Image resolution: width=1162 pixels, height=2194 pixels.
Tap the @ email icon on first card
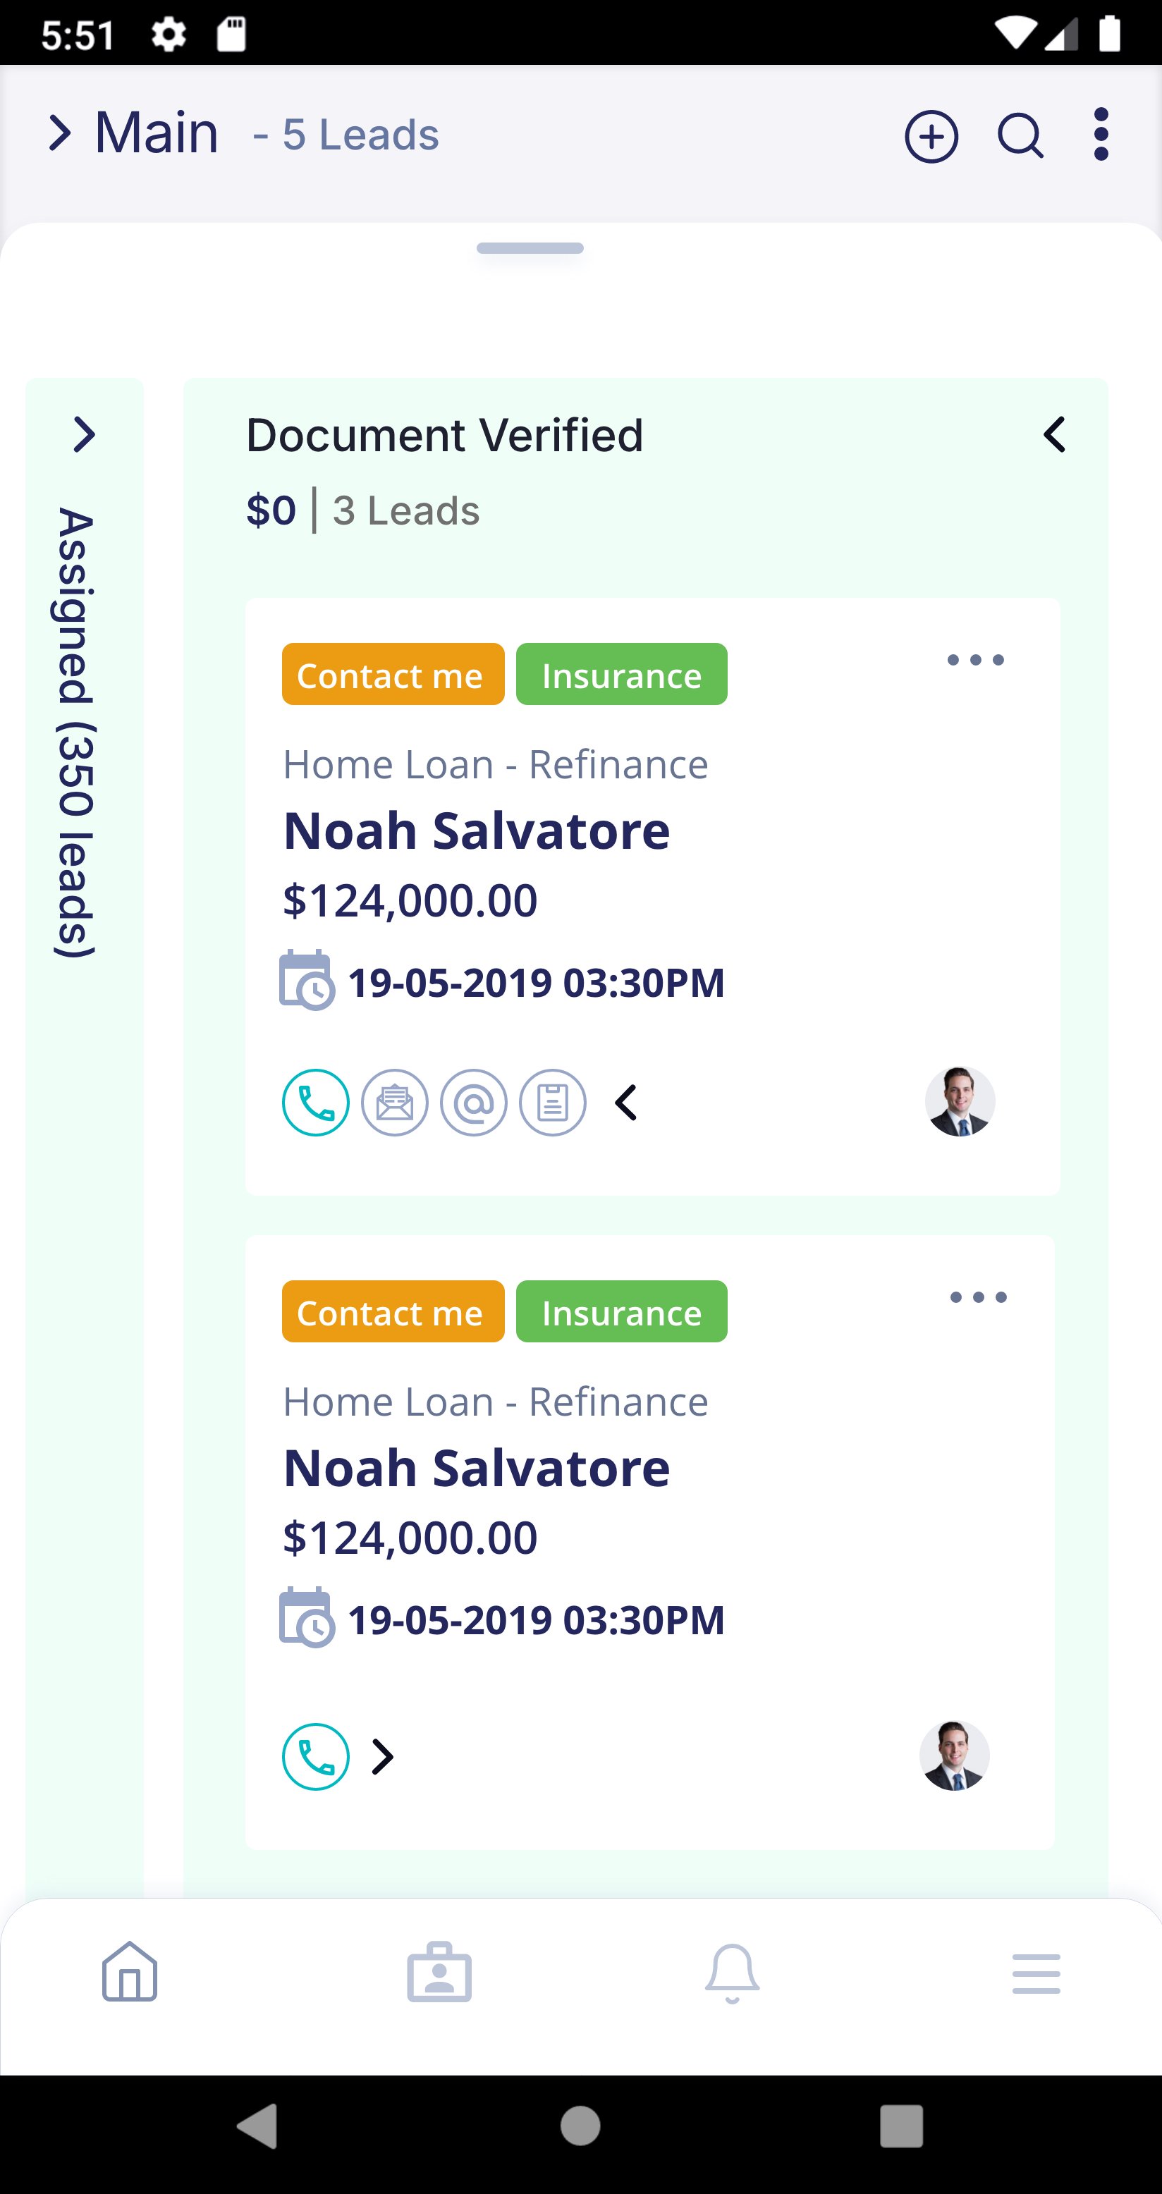(x=474, y=1103)
